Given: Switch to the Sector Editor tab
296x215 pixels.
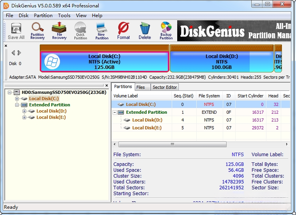Looking at the screenshot, I should click(165, 87).
